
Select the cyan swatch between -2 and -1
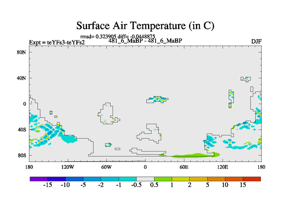click(110, 179)
